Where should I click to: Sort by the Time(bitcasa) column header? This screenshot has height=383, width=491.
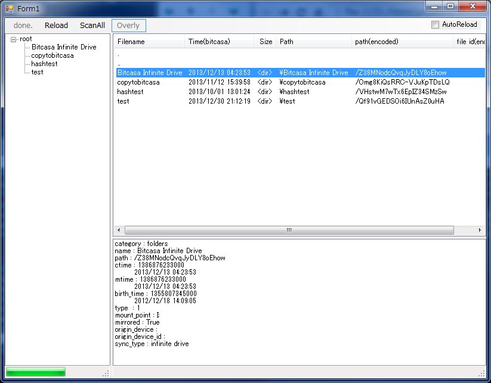[x=209, y=42]
